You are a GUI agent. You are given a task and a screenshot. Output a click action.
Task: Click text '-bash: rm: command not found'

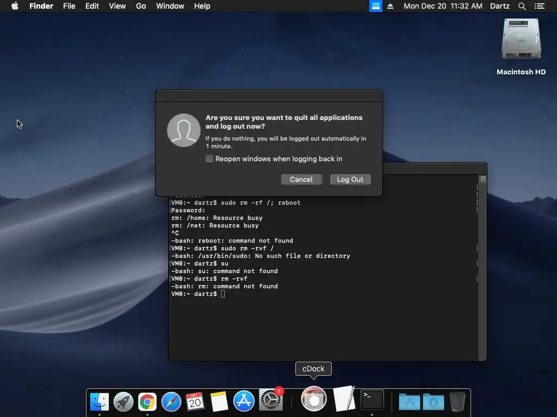coord(225,287)
